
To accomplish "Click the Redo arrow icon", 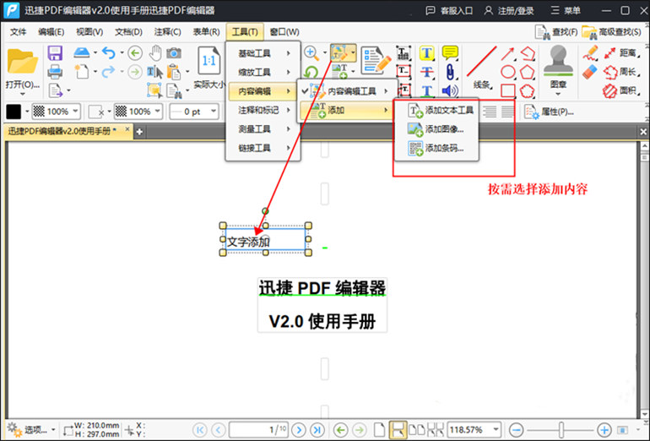I will 109,72.
